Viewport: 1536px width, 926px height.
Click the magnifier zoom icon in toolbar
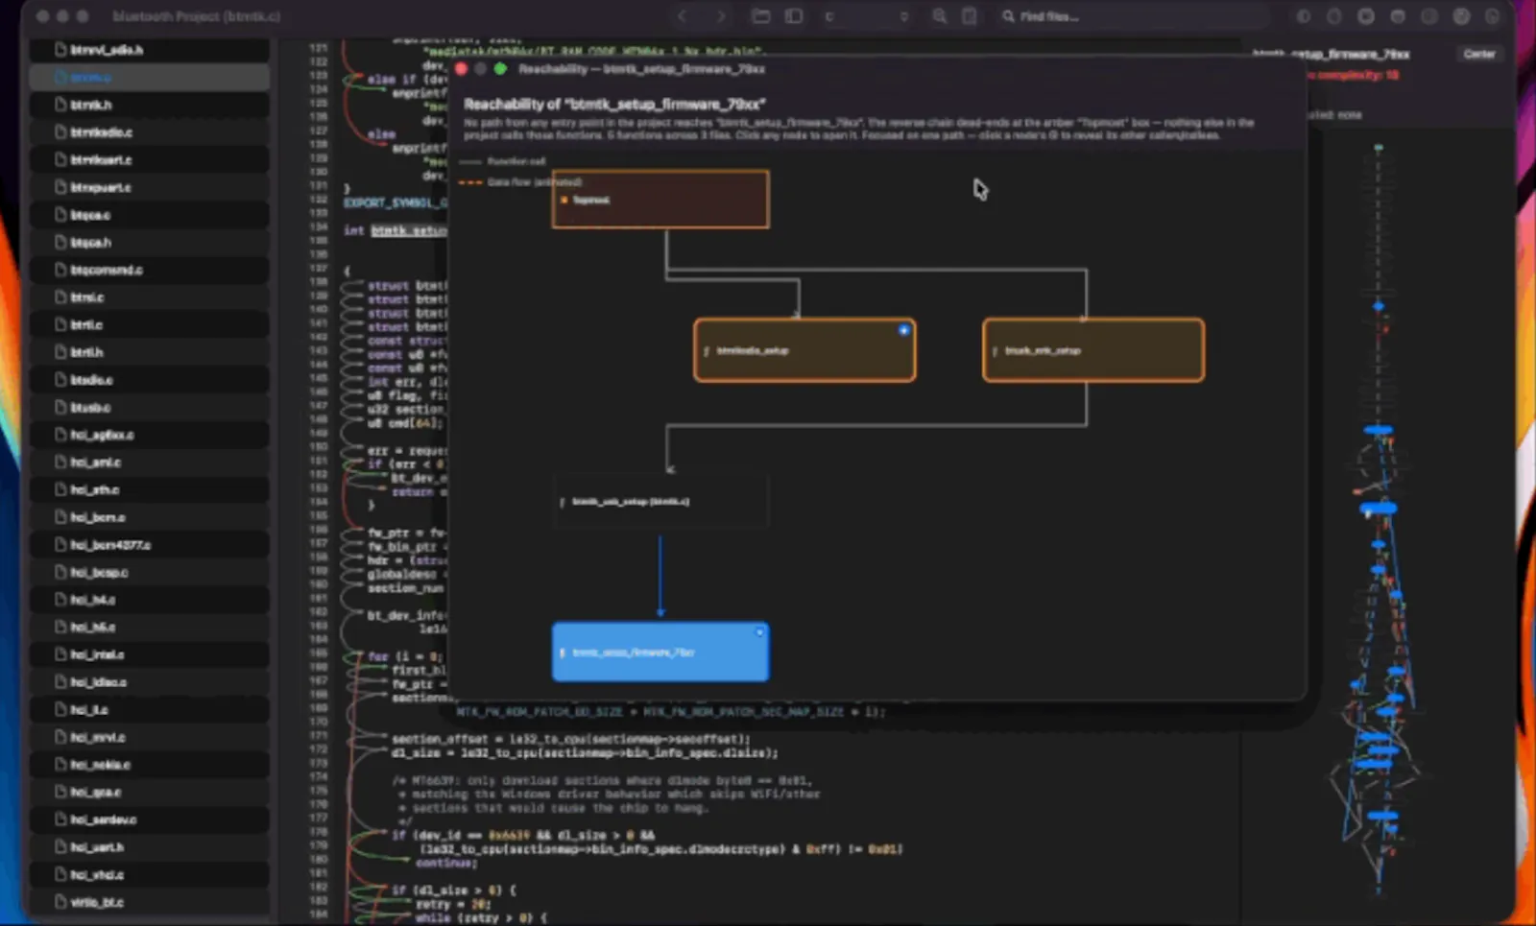940,16
